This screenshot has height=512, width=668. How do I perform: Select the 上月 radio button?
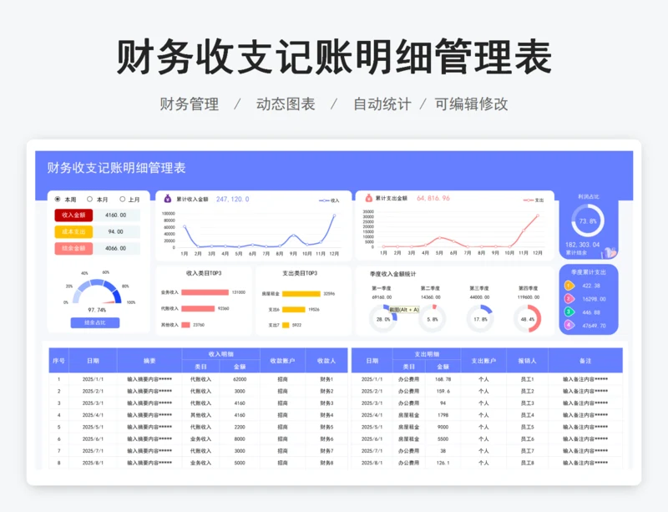(x=122, y=199)
